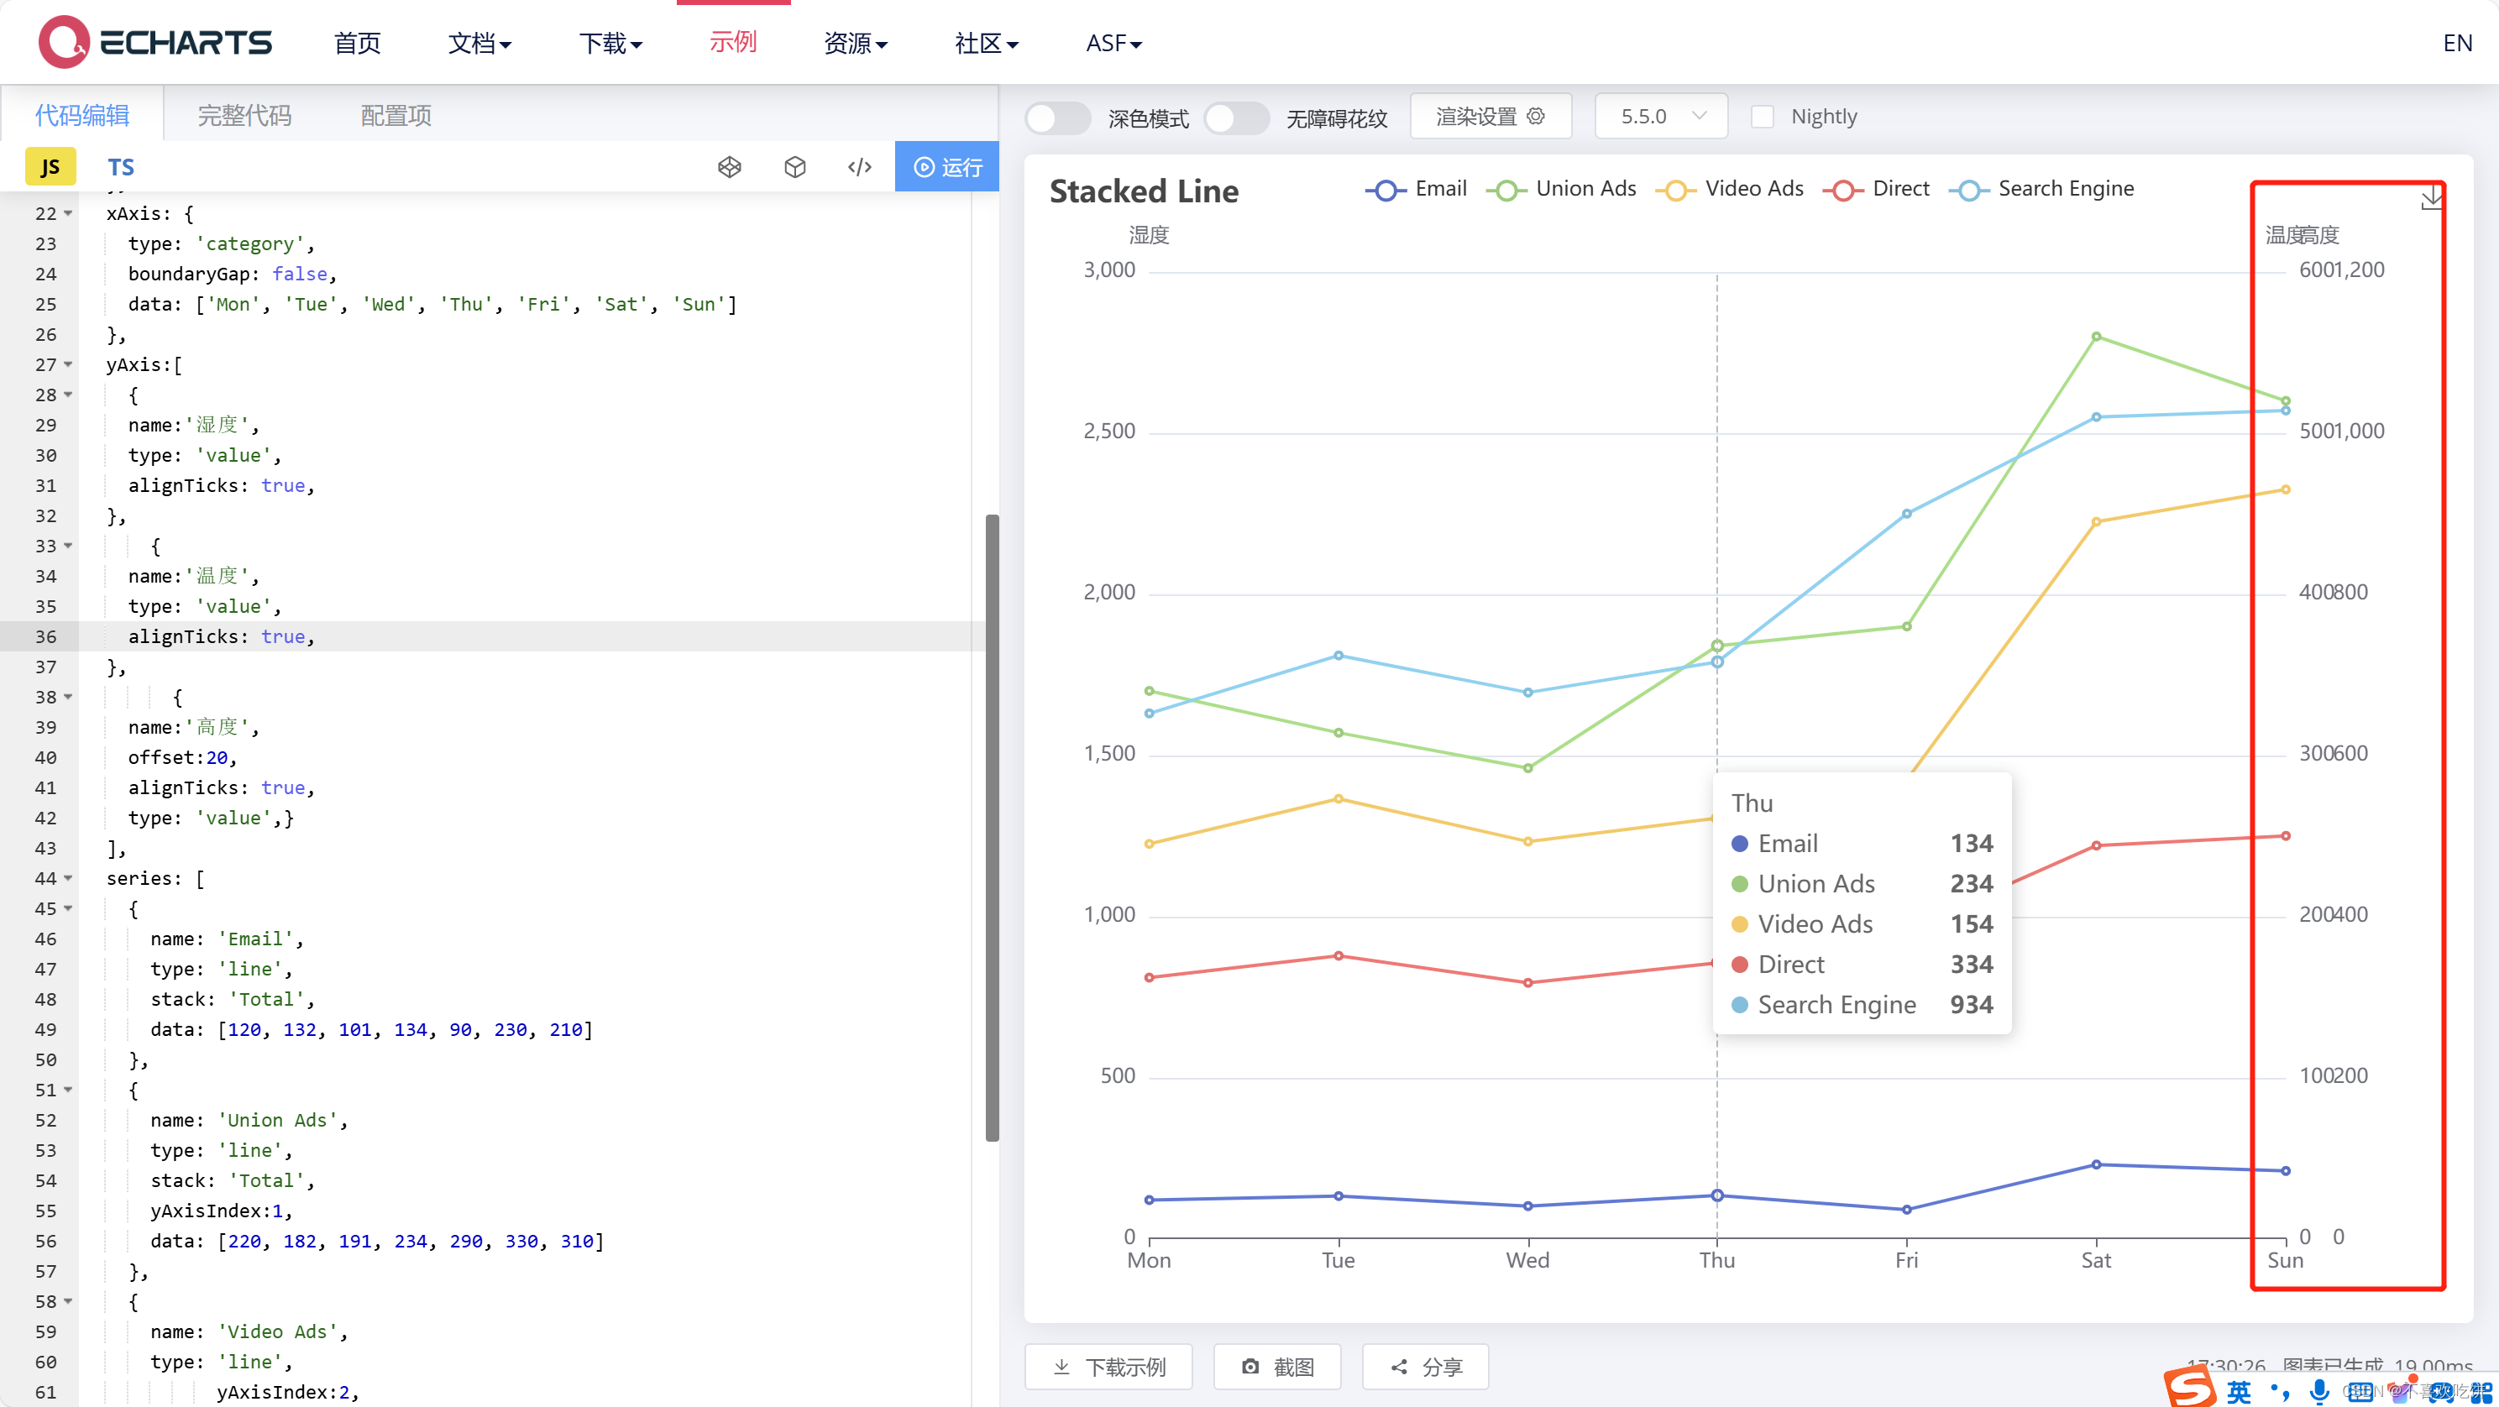Toggle the Search Engine legend icon
This screenshot has width=2499, height=1407.
pos(1968,190)
